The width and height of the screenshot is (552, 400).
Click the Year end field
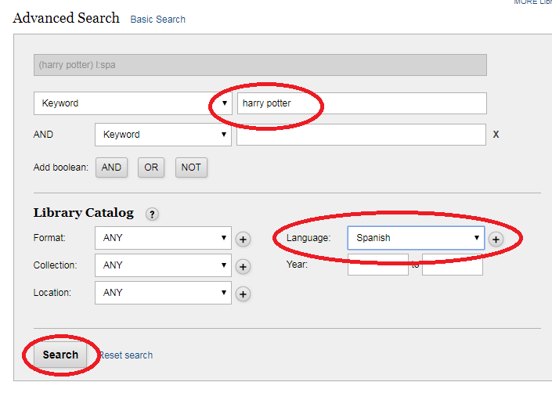pos(453,265)
